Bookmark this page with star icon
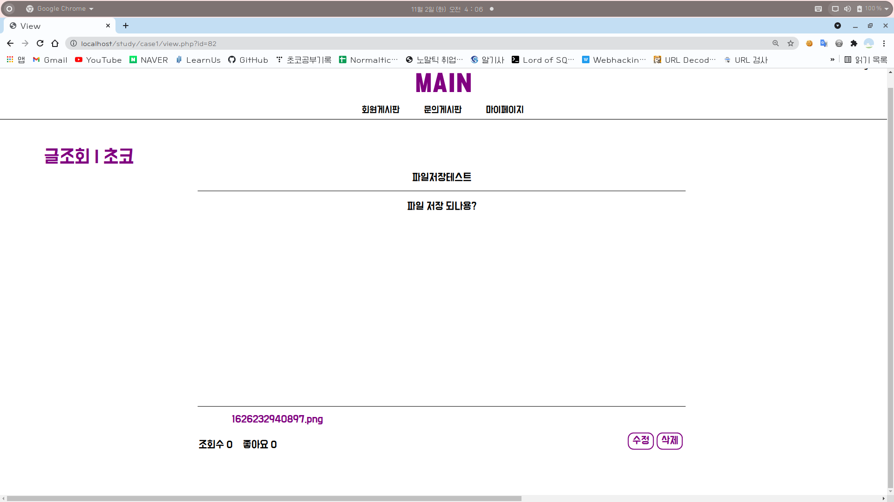Screen dimensions: 894x502 click(791, 43)
